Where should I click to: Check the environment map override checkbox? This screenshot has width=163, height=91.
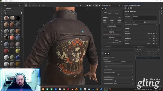[104, 64]
